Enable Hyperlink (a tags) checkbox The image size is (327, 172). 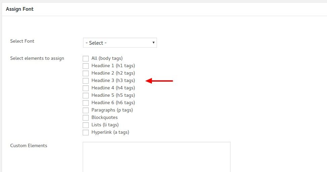[x=86, y=133]
